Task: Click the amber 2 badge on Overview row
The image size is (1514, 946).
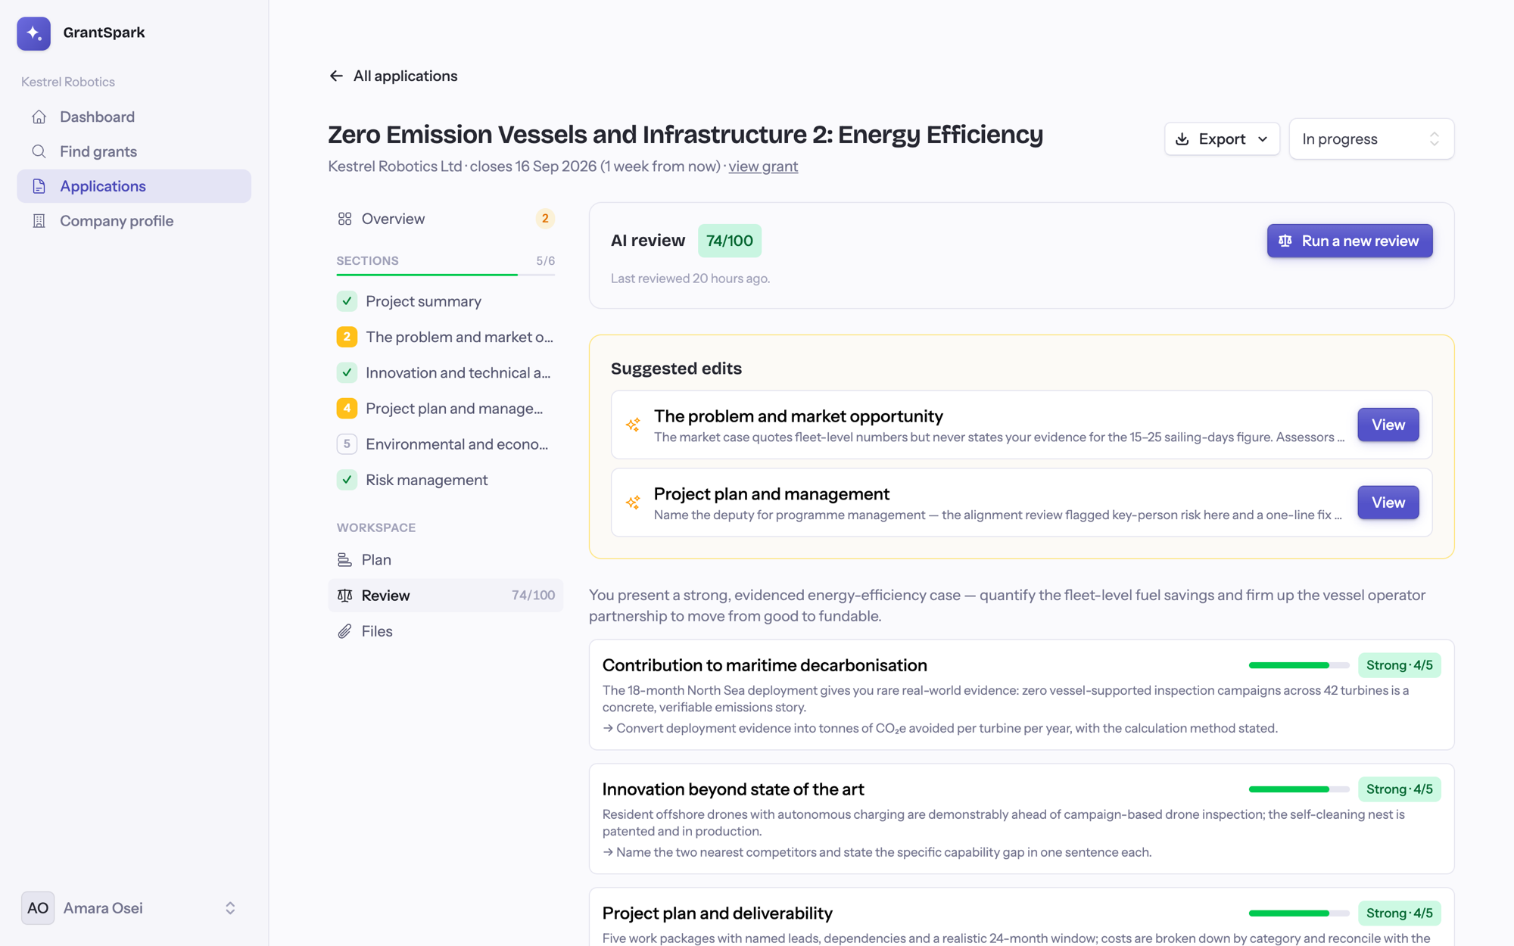Action: click(545, 219)
